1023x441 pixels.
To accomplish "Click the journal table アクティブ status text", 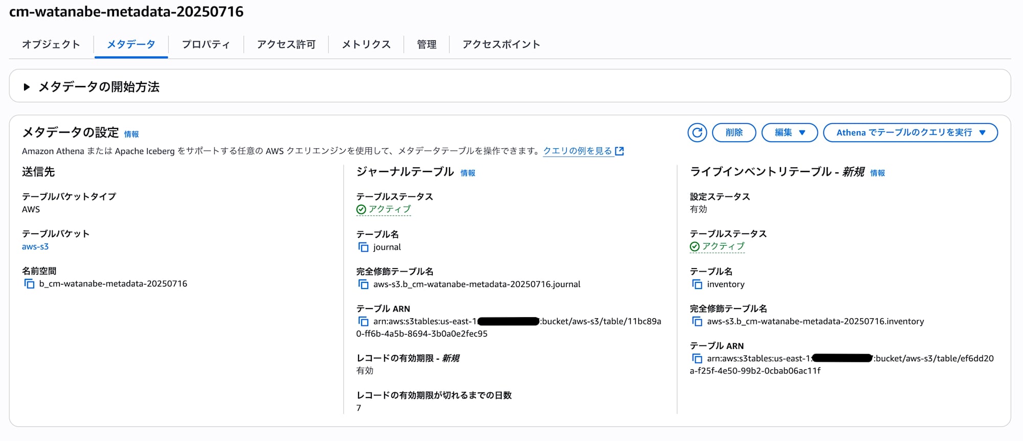I will point(390,209).
